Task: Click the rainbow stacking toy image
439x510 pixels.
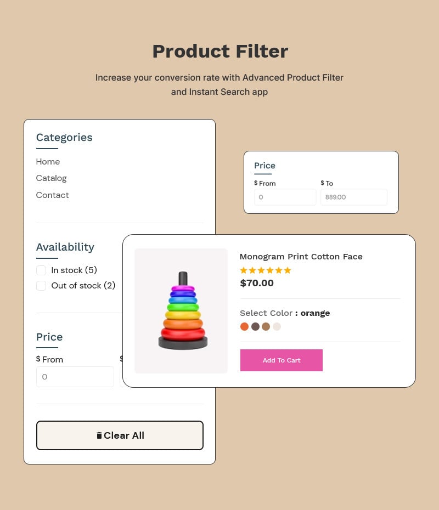Action: pos(181,311)
